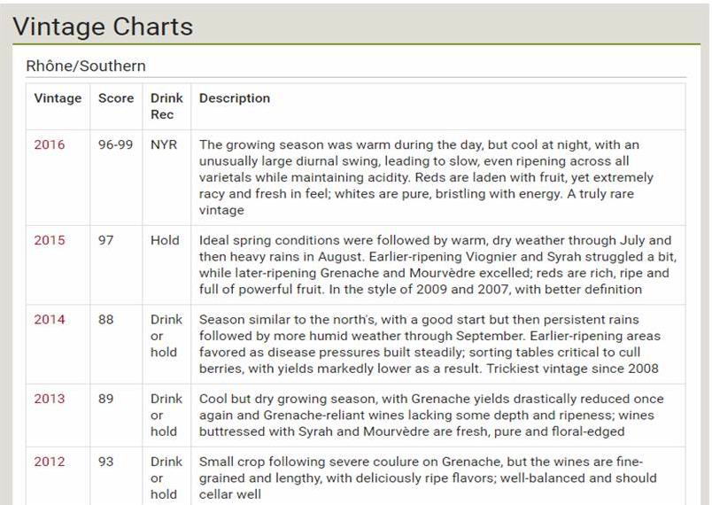Click the score 89 cell
The width and height of the screenshot is (712, 505).
pyautogui.click(x=105, y=399)
